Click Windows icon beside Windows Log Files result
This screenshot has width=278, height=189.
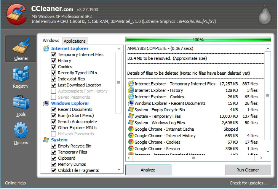(x=131, y=122)
